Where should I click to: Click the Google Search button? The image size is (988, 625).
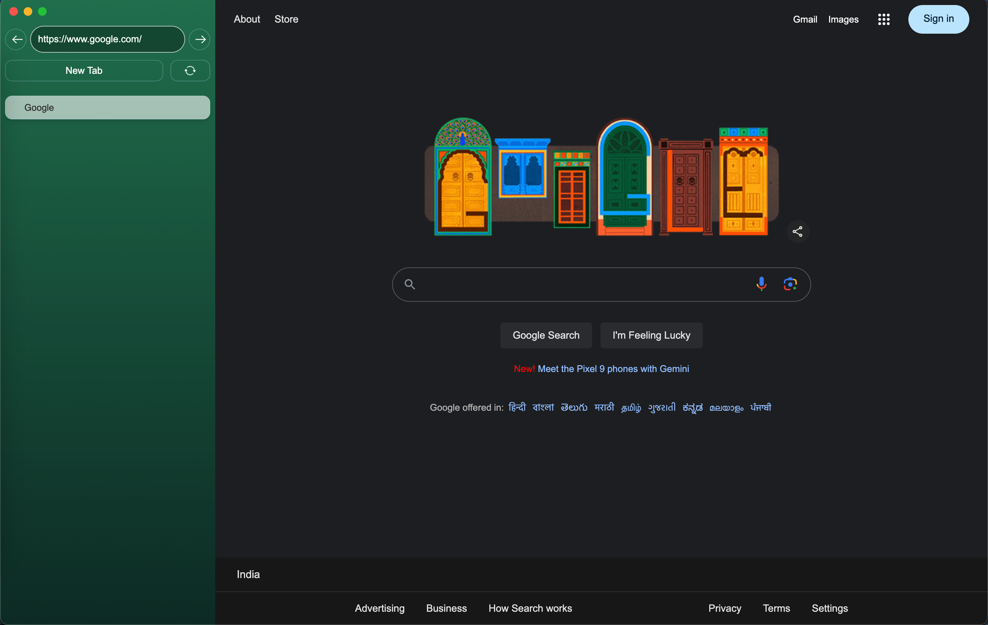(x=546, y=335)
